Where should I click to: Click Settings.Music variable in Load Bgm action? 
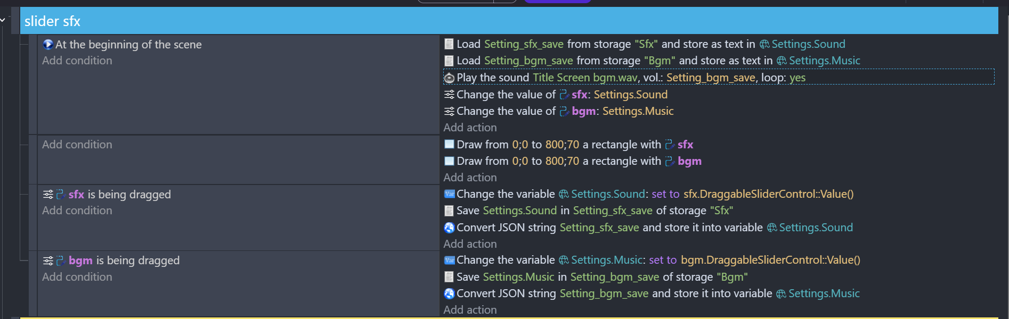[x=824, y=61]
